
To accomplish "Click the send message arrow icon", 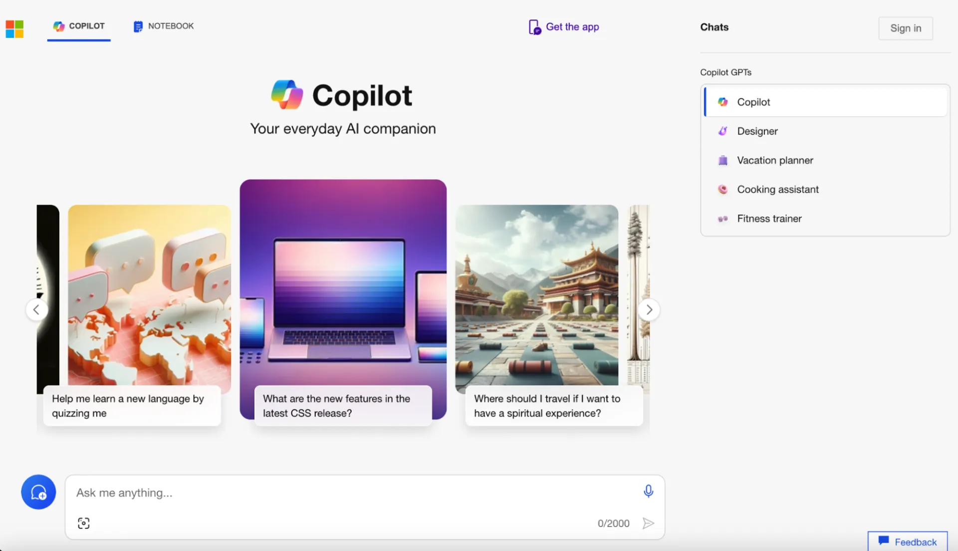I will (648, 524).
